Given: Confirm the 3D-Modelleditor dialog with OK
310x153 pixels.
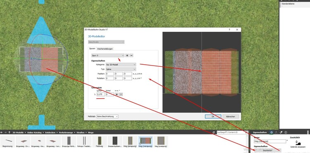Looking at the screenshot, I should [213, 117].
